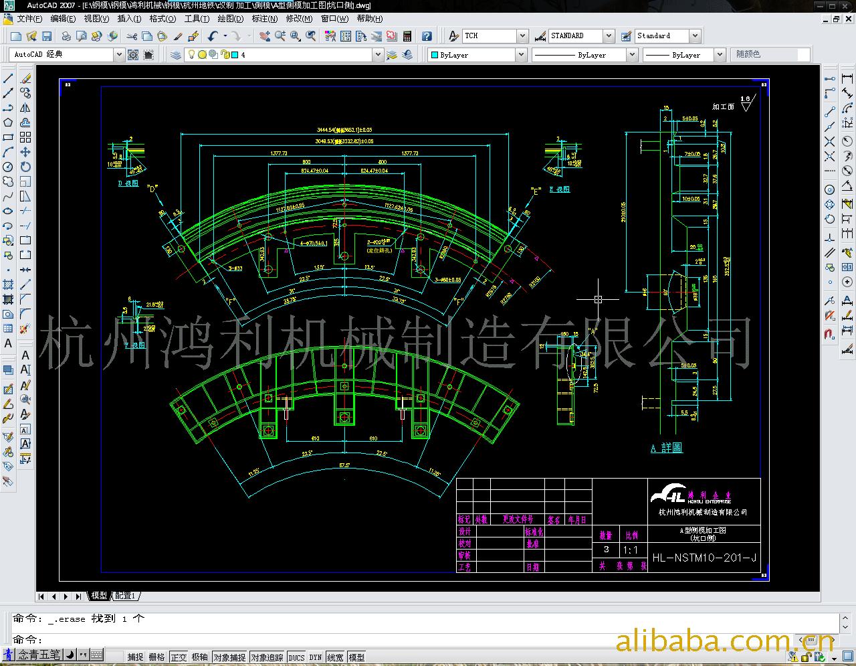Open the STANDARD dimension style dropdown
Image resolution: width=856 pixels, height=666 pixels.
coord(609,36)
